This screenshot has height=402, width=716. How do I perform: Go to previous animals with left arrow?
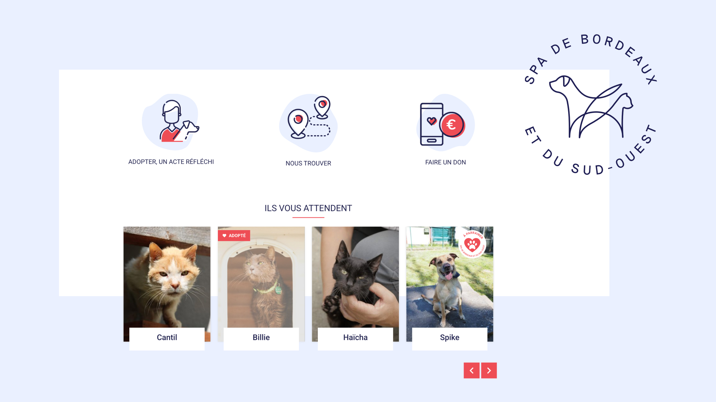coord(471,371)
